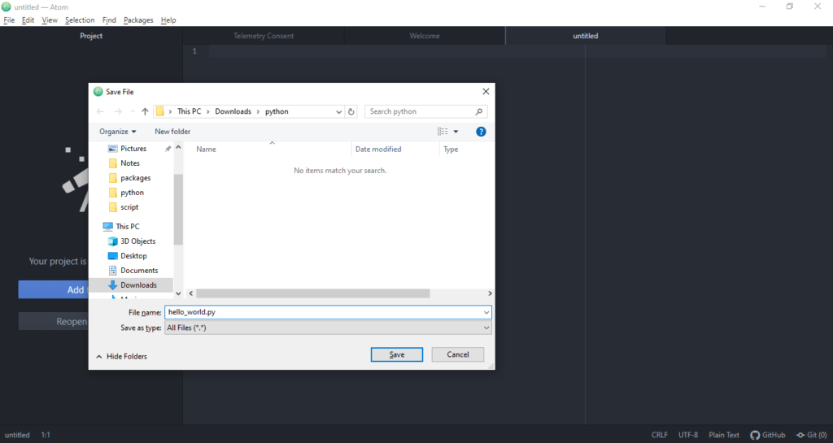Screen dimensions: 833x443
Task: Click the search magnifier icon
Action: pos(478,111)
